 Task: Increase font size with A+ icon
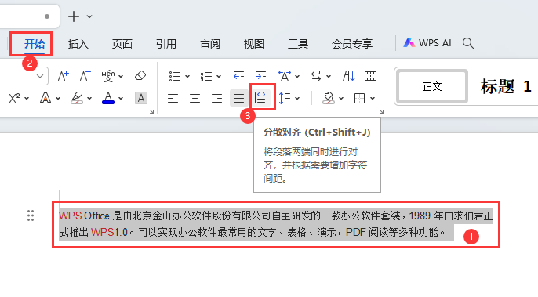point(63,76)
